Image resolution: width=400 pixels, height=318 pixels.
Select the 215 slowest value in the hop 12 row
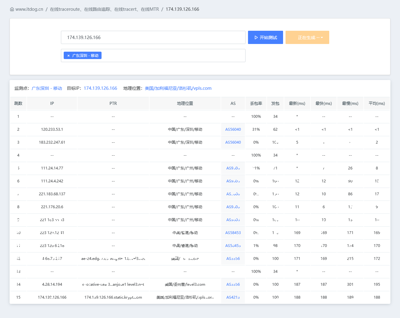pyautogui.click(x=350, y=259)
